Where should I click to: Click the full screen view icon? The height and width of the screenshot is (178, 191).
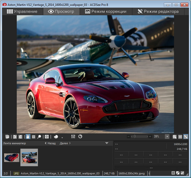[46, 137]
